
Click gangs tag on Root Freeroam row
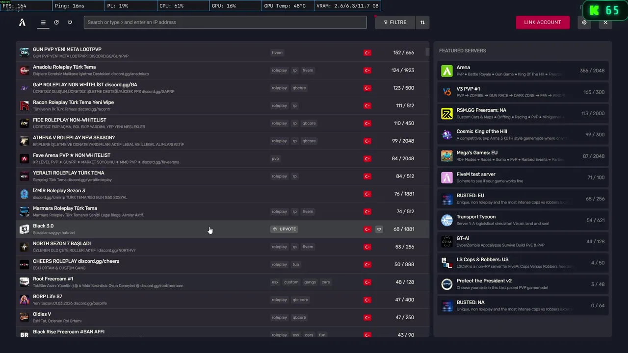coord(310,282)
